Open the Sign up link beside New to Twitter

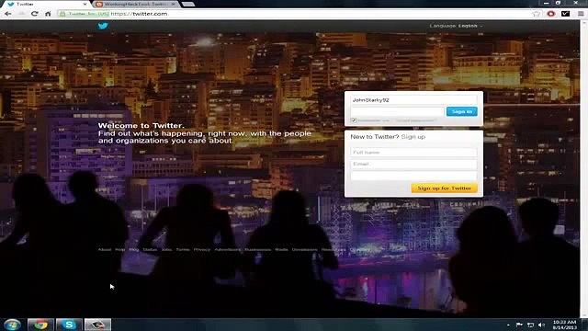[x=413, y=137]
